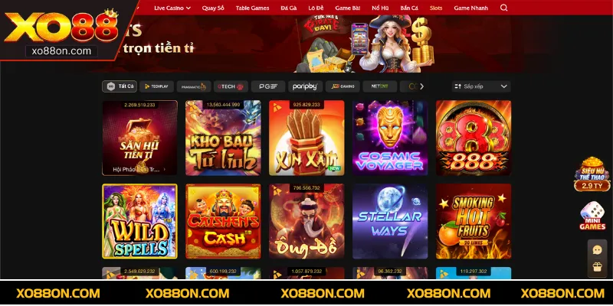Filter by Pragmatic provider logo
The height and width of the screenshot is (306, 613).
(x=194, y=86)
